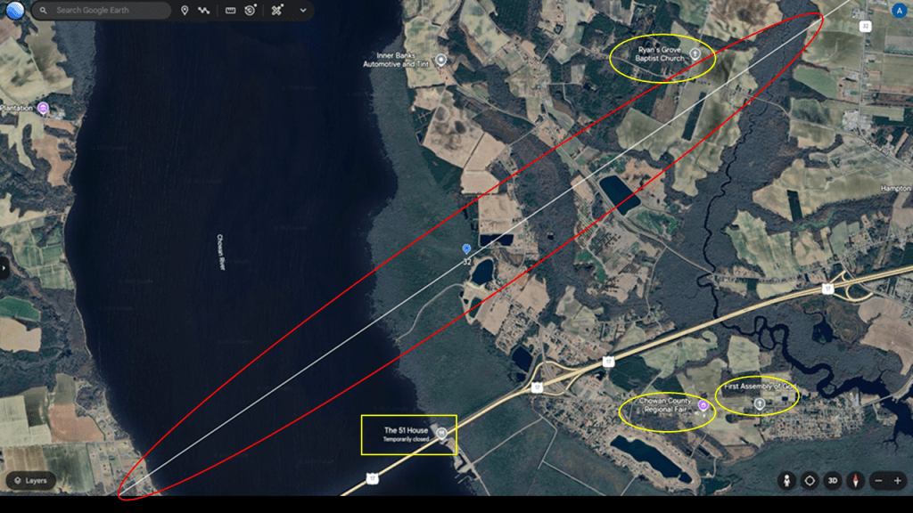Screen dimensions: 913x513
Task: Expand the toolbar's more options chevron
Action: pyautogui.click(x=303, y=11)
